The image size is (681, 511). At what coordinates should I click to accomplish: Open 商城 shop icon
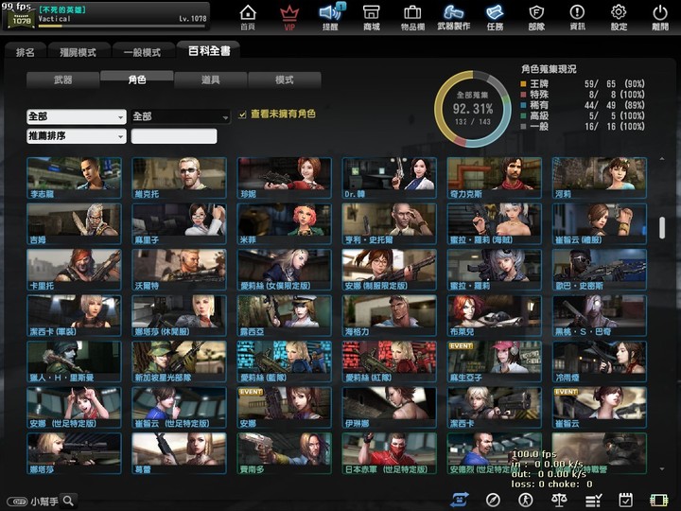pyautogui.click(x=372, y=15)
